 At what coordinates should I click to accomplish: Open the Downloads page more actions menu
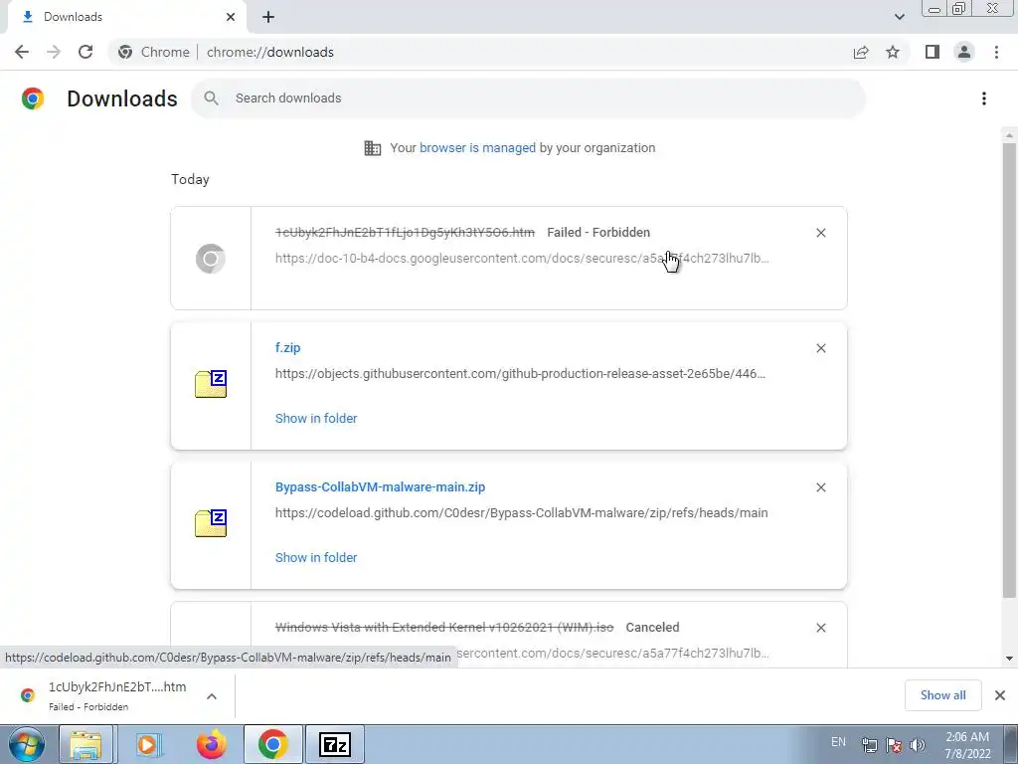tap(984, 98)
